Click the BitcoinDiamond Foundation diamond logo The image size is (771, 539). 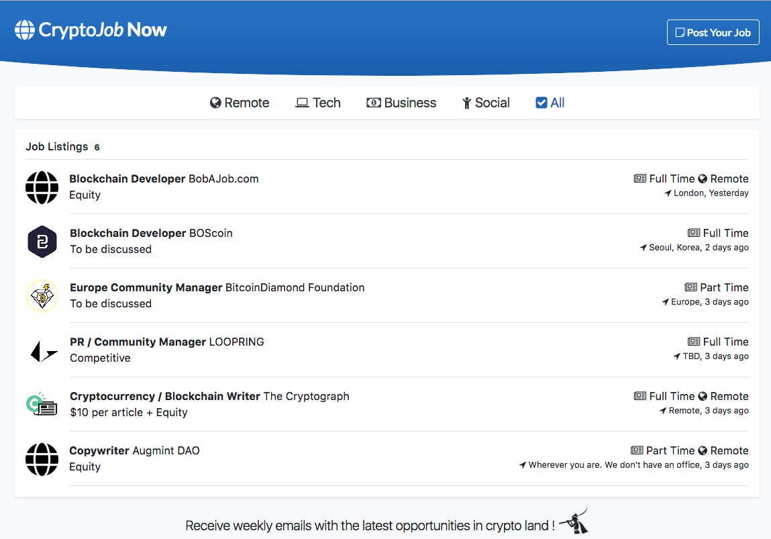coord(42,296)
